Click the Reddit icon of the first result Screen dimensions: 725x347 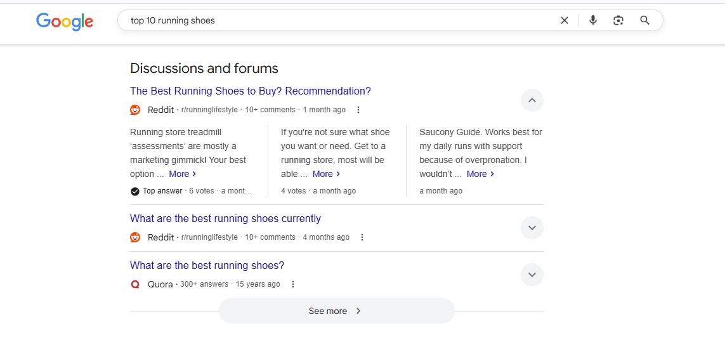click(x=135, y=110)
